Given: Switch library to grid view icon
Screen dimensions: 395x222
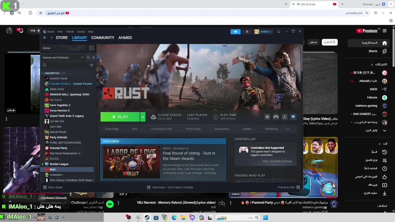Looking at the screenshot, I should 91,48.
